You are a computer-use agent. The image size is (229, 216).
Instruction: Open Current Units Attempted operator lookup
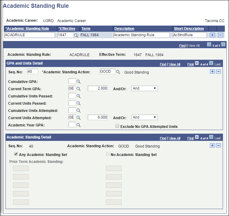pos(78,118)
